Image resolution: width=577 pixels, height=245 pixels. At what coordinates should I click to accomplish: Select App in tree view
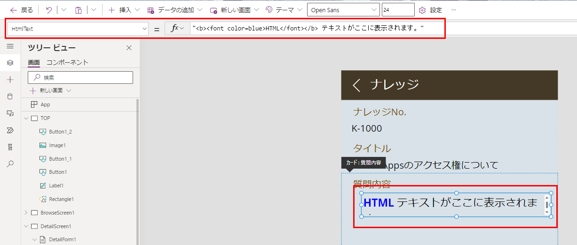pyautogui.click(x=45, y=104)
